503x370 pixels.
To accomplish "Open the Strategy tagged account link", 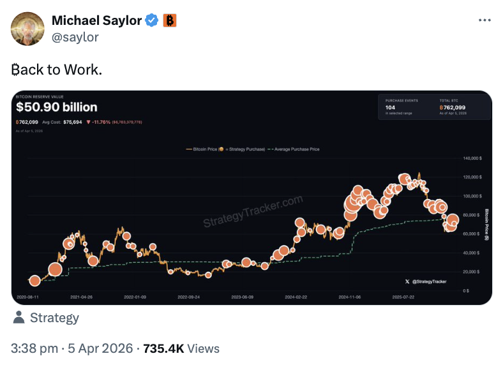I will coord(54,317).
